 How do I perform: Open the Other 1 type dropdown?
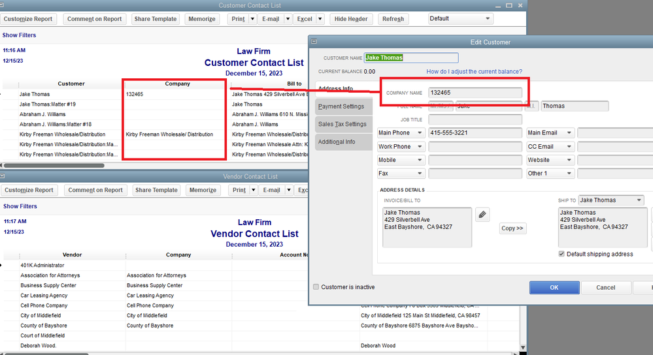[550, 174]
